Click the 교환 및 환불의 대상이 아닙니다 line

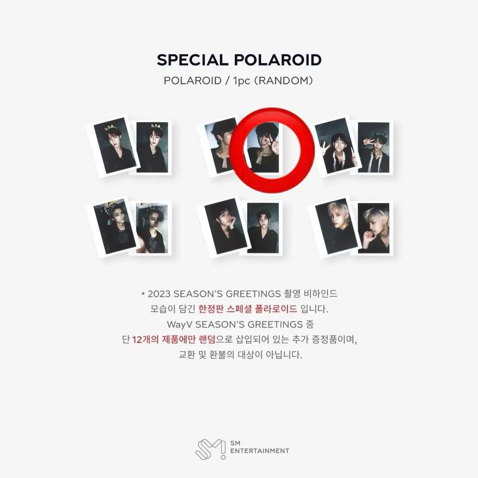coord(240,355)
